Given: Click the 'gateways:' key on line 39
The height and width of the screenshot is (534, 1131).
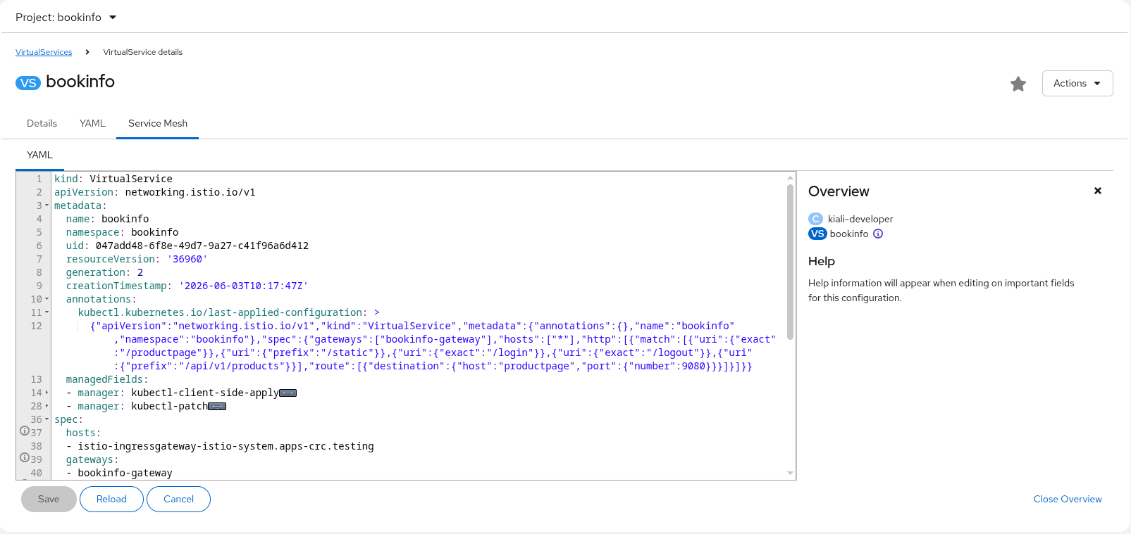Looking at the screenshot, I should pos(92,459).
